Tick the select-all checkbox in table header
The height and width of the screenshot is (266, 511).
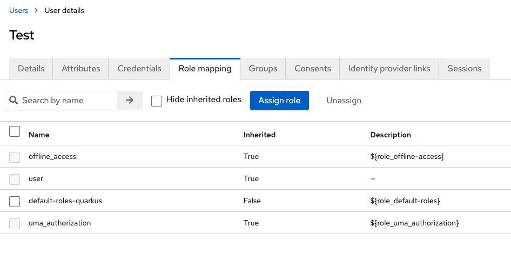(x=15, y=131)
